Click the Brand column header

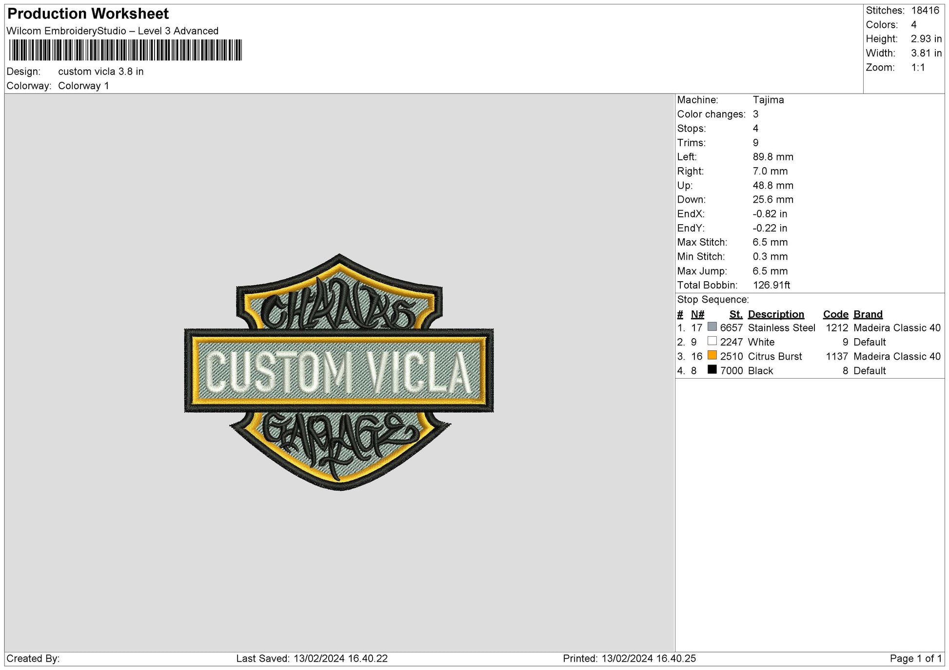tap(868, 314)
